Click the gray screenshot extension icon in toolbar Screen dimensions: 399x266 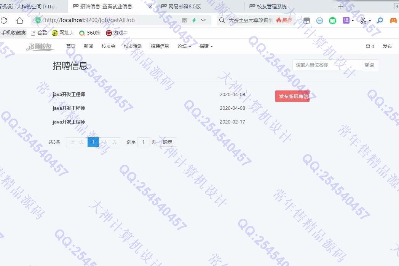click(306, 21)
